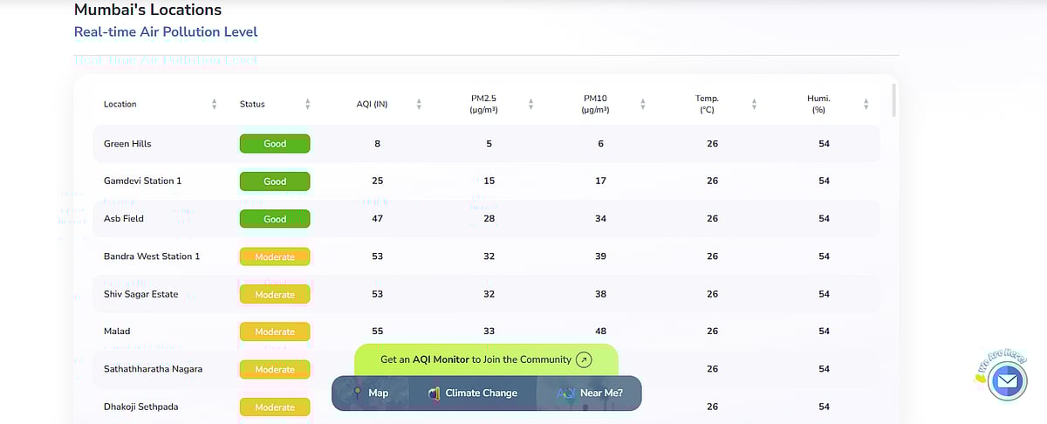Viewport: 1047px width, 424px height.
Task: Select Gamdevi Station 1 location
Action: pos(142,181)
